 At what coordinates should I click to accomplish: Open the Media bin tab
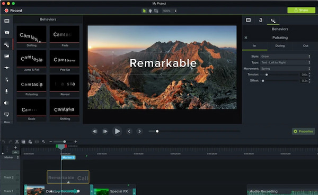tap(7, 21)
